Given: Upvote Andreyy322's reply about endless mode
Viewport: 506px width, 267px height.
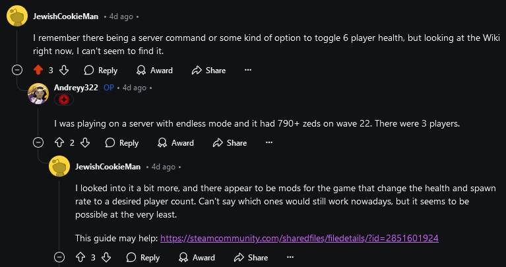Looking at the screenshot, I should click(x=59, y=142).
